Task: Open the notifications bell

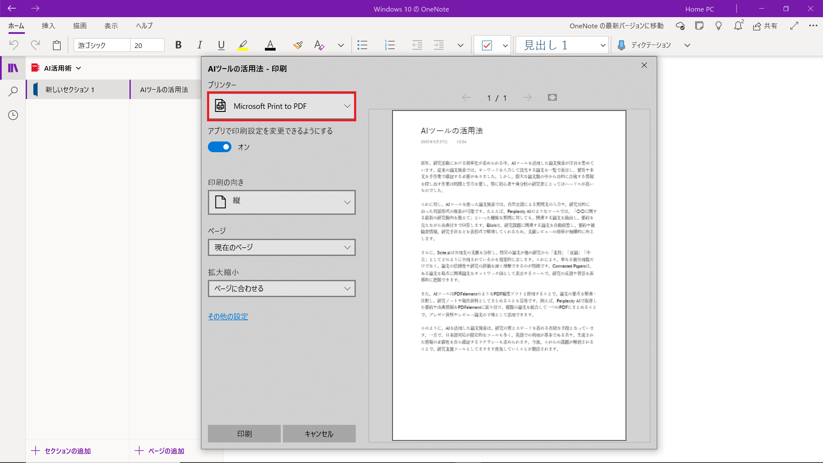Action: click(x=738, y=26)
